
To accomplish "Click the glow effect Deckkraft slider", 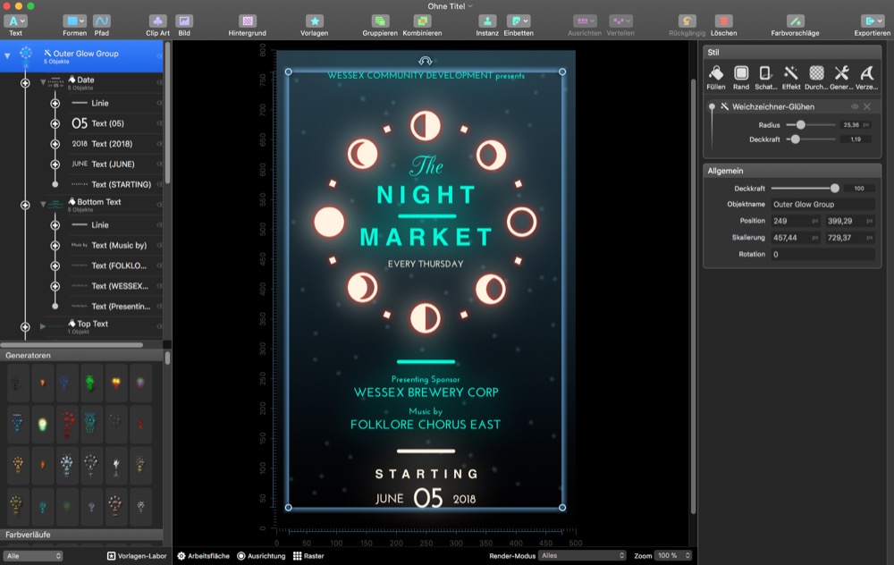I will (810, 139).
